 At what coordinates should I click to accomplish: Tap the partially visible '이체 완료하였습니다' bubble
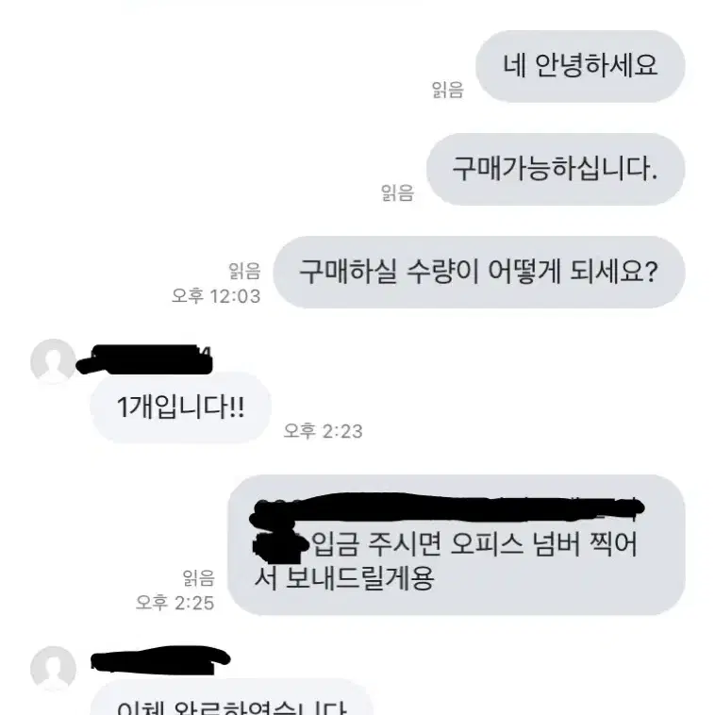[232, 698]
